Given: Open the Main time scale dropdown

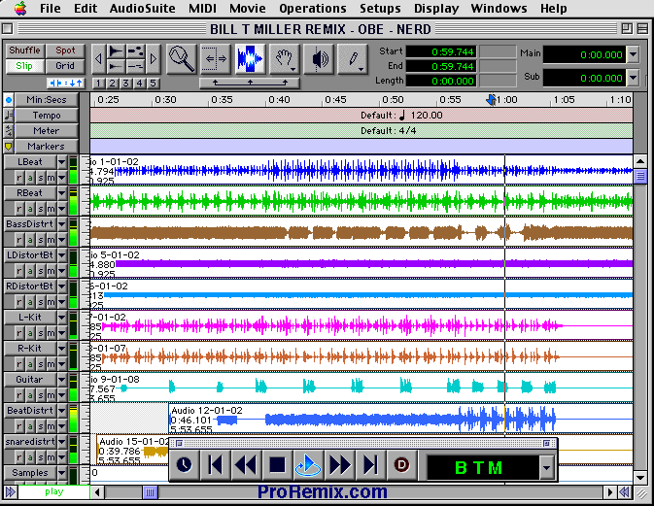Looking at the screenshot, I should click(633, 54).
